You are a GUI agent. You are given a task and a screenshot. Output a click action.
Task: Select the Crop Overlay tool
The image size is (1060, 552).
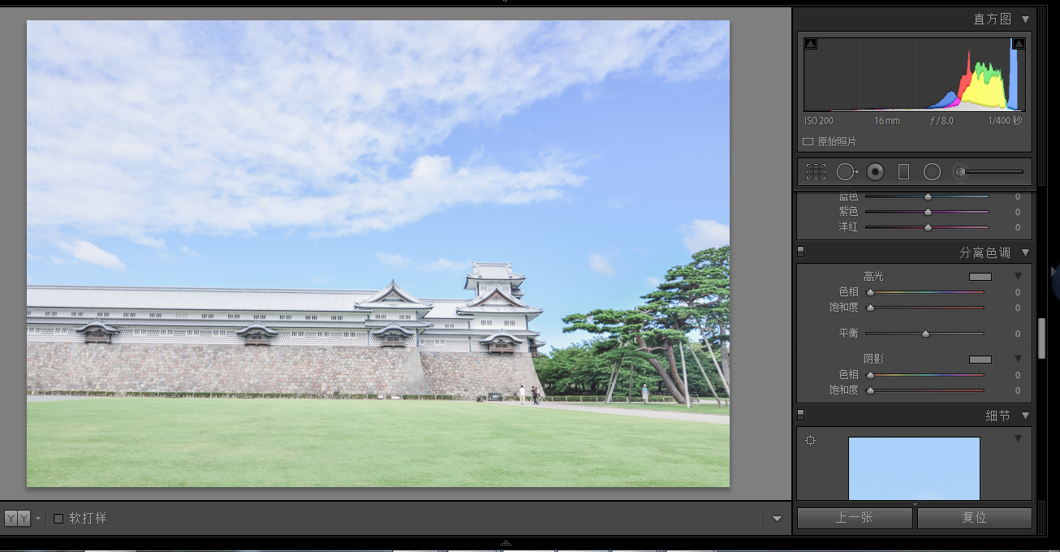[x=816, y=171]
